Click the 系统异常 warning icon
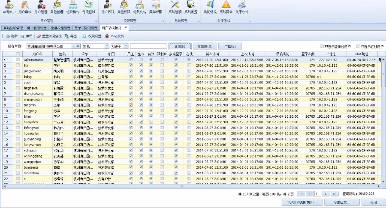 [x=226, y=7]
